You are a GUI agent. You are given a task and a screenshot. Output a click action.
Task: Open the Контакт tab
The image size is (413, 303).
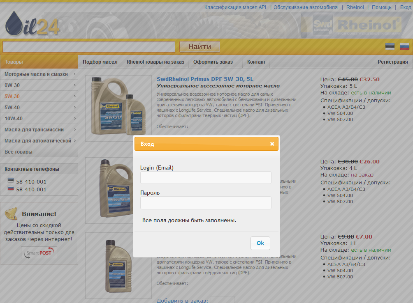point(256,62)
